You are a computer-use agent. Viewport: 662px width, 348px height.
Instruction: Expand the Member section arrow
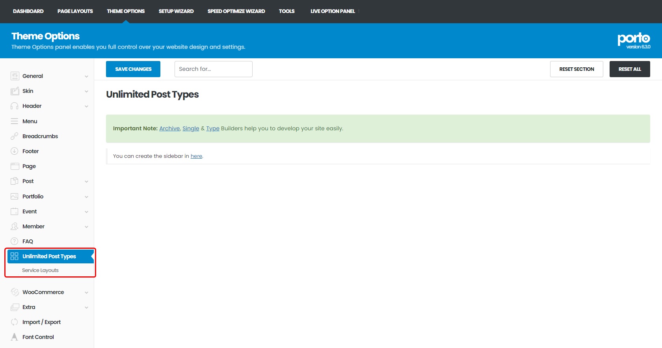86,227
